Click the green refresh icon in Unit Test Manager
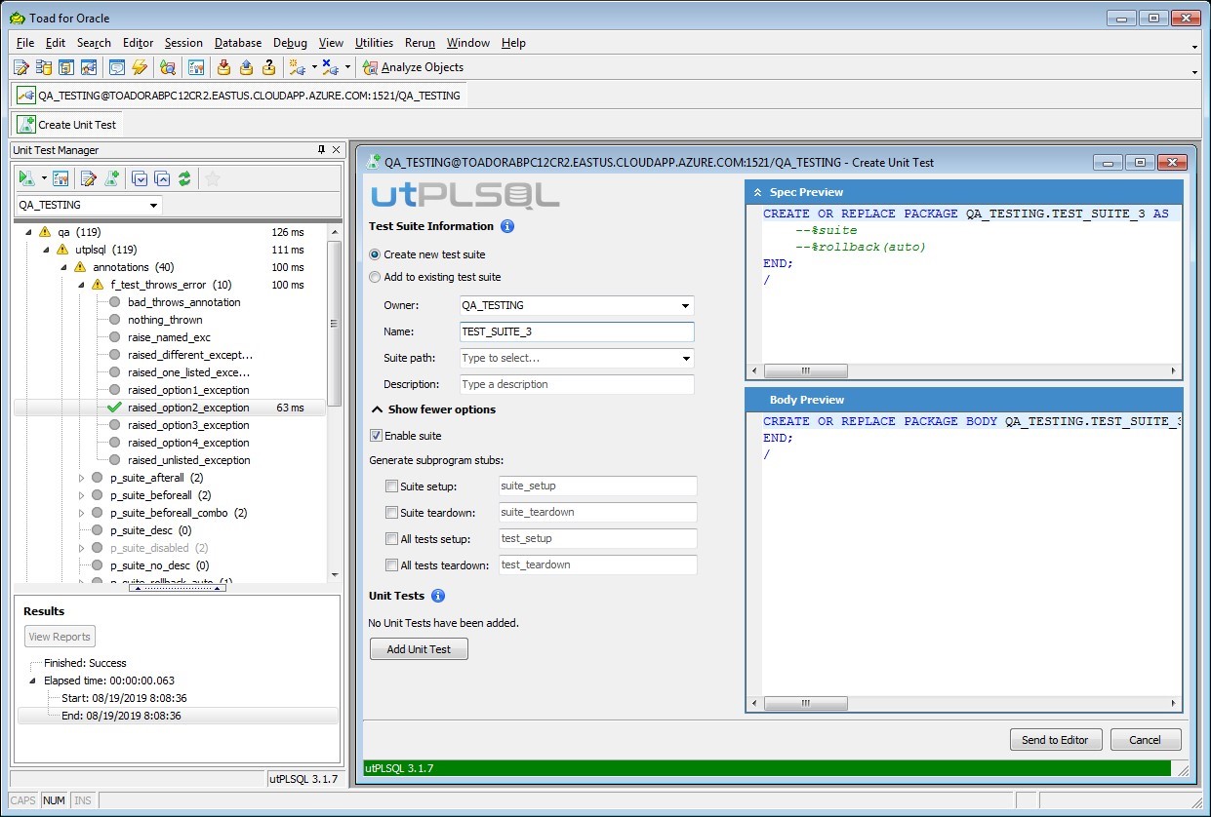The width and height of the screenshot is (1211, 817). (x=183, y=178)
